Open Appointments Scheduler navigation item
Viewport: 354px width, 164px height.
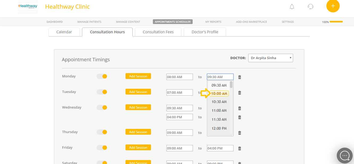[173, 22]
